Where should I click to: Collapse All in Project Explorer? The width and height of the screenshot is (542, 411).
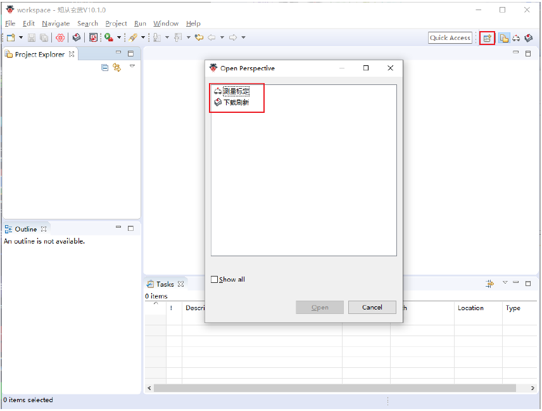[104, 67]
